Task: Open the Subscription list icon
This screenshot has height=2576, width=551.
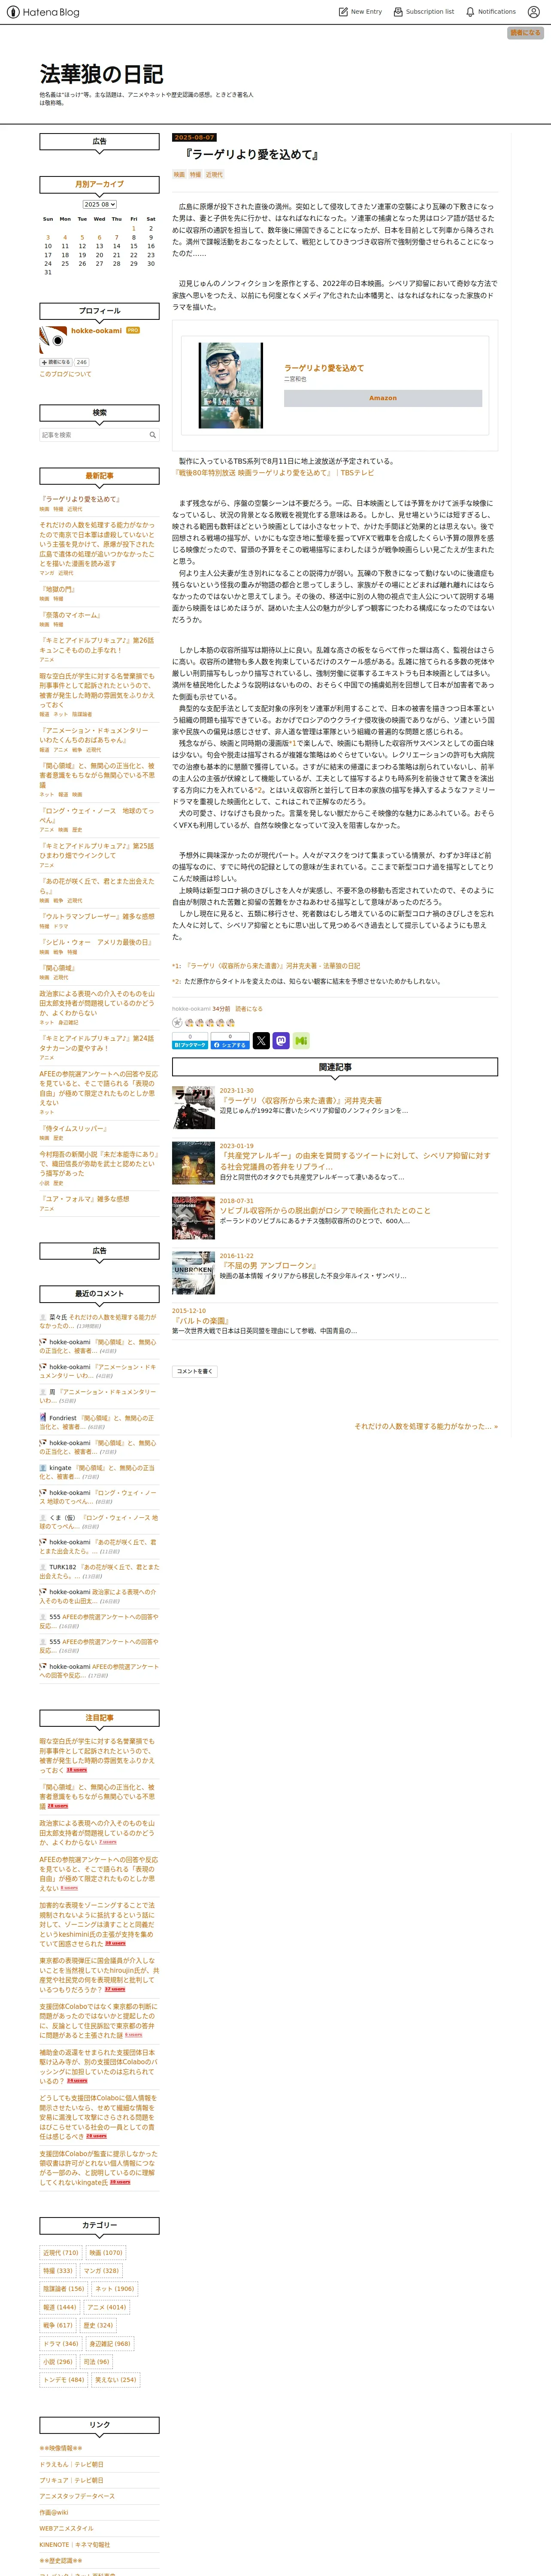Action: pyautogui.click(x=398, y=12)
